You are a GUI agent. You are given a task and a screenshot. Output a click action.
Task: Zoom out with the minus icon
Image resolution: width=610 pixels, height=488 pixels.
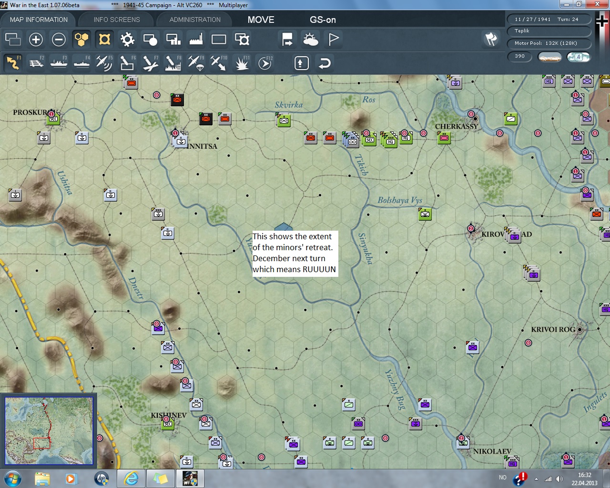[59, 40]
